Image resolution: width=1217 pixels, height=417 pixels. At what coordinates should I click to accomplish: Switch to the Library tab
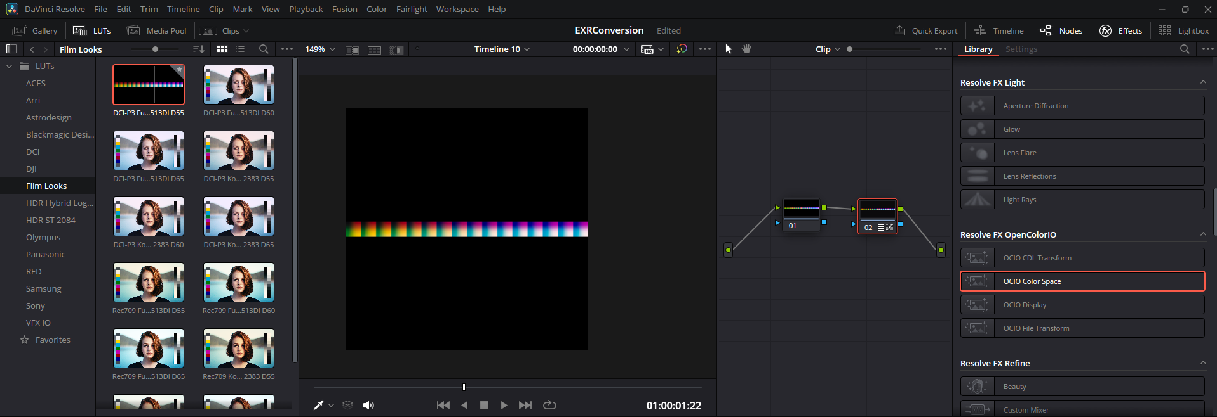[978, 49]
